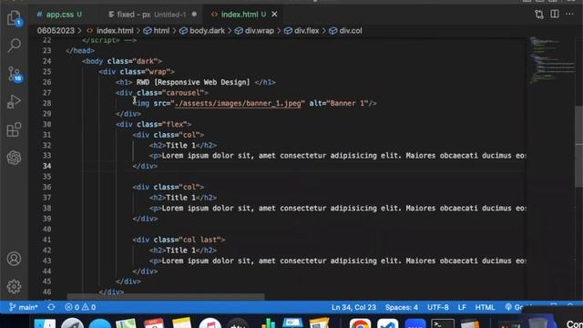Click the code minimap overview

[551, 59]
